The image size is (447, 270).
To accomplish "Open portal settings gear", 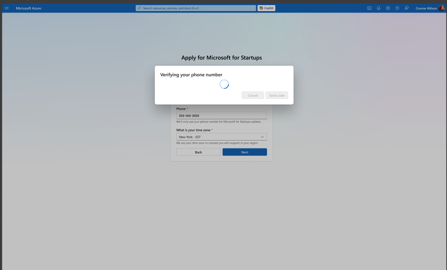I will [388, 8].
